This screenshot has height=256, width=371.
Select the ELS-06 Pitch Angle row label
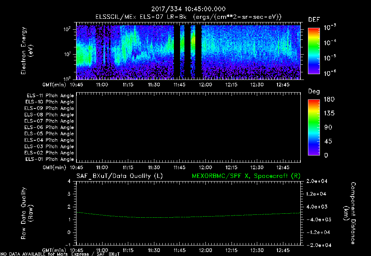(49, 128)
